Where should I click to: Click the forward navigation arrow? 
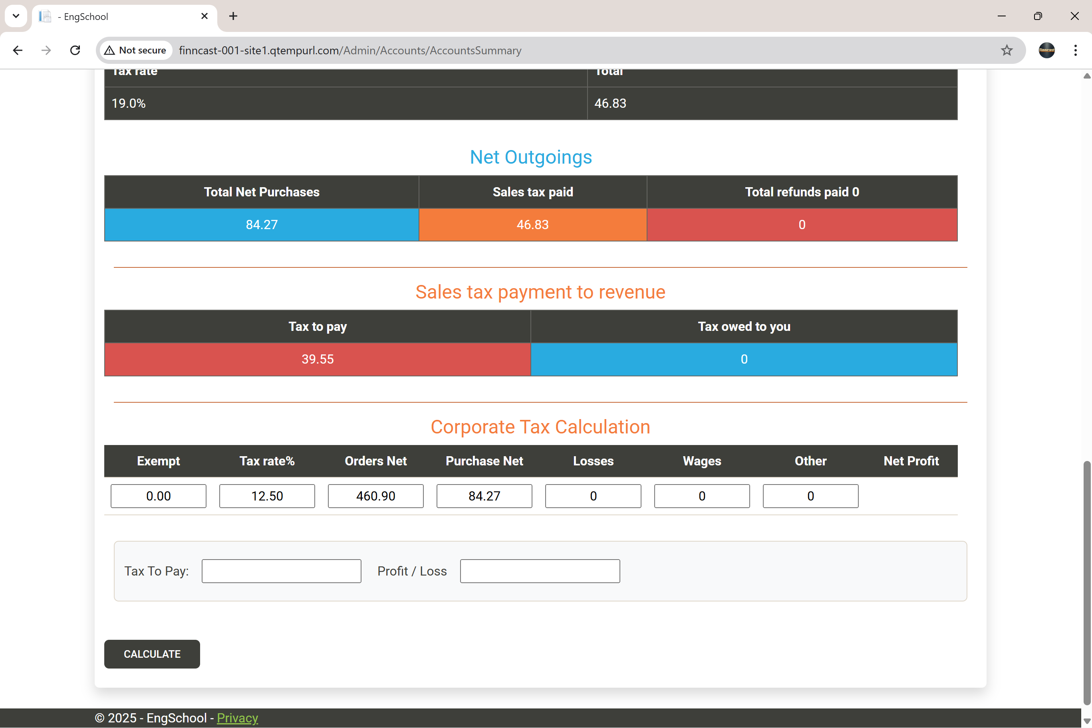tap(46, 50)
